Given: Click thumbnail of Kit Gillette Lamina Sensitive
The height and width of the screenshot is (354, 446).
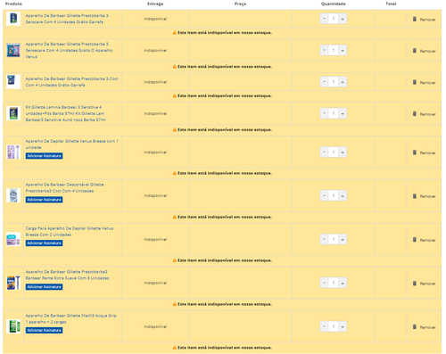Looking at the screenshot, I should [x=13, y=113].
